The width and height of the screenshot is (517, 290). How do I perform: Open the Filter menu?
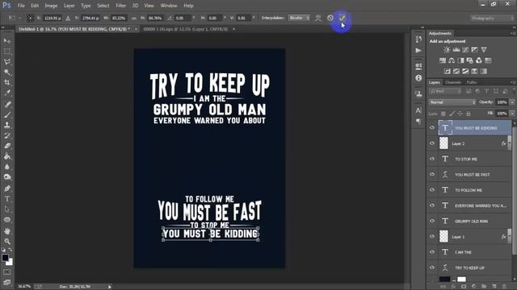(x=120, y=6)
